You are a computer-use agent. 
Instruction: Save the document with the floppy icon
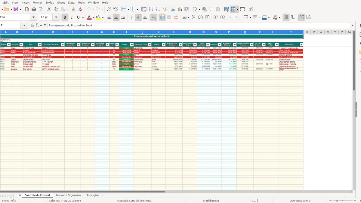16,9
